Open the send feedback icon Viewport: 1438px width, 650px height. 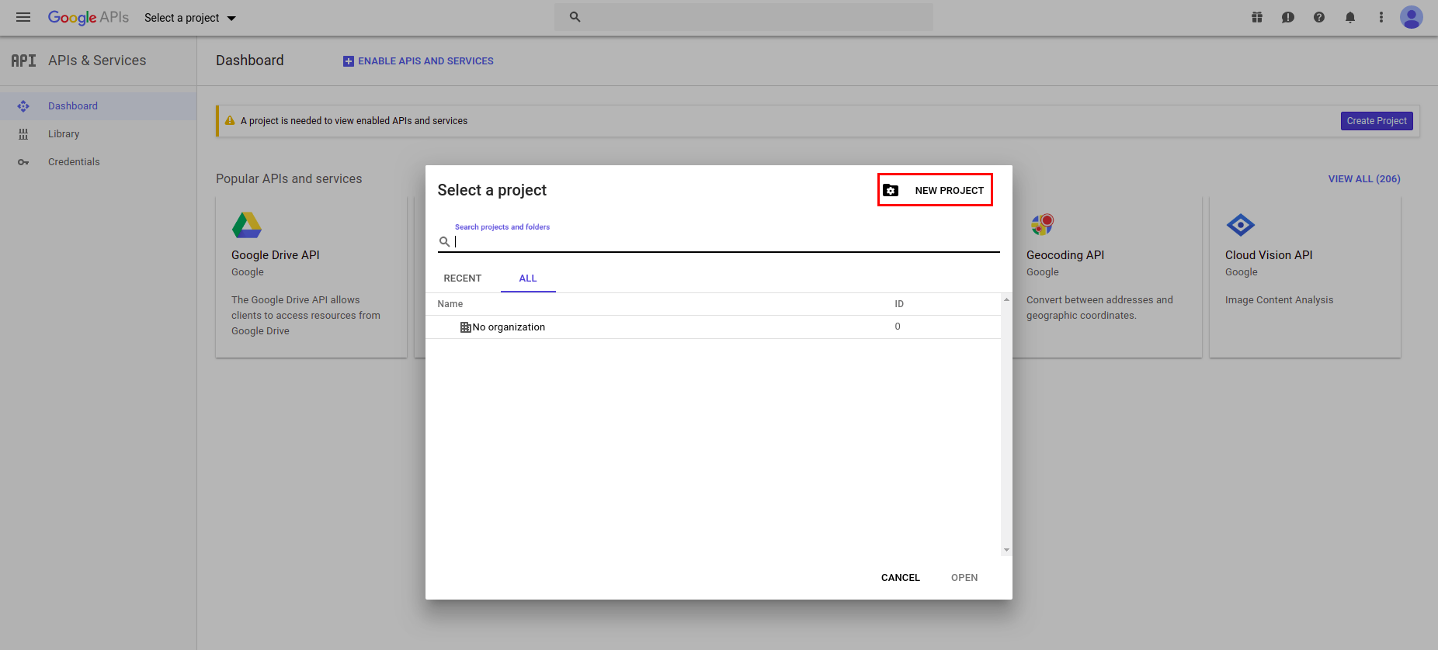tap(1288, 17)
